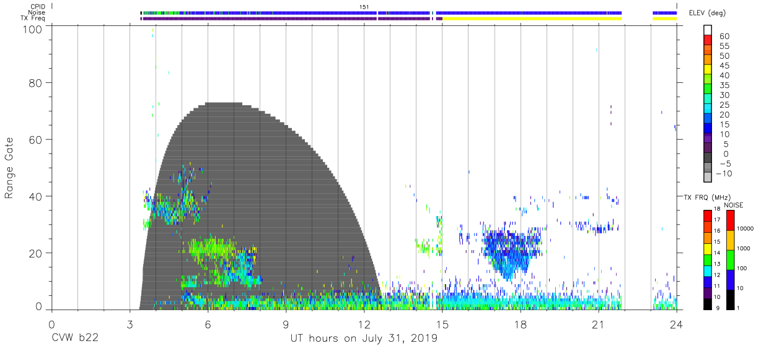The image size is (761, 351).
Task: Click x-axis tick label '18'
Action: pos(520,324)
